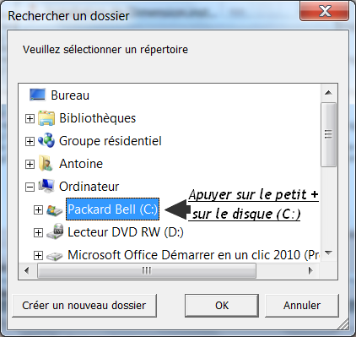
Task: Click the Antoine user folder icon
Action: pos(46,163)
